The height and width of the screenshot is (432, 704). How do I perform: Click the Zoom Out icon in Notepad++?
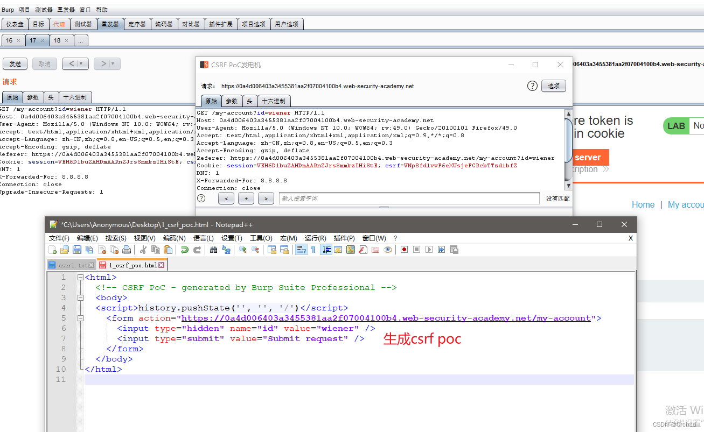click(x=255, y=250)
